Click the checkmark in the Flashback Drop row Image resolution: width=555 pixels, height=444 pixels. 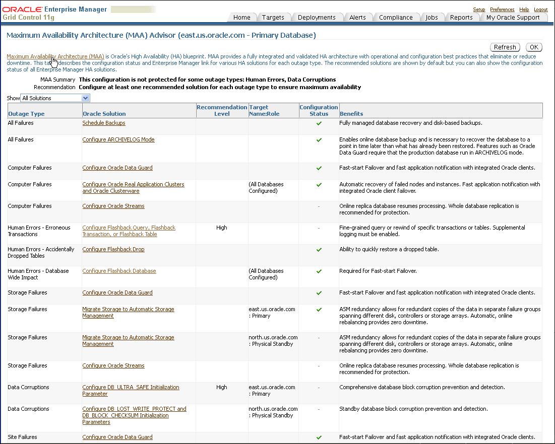click(319, 250)
